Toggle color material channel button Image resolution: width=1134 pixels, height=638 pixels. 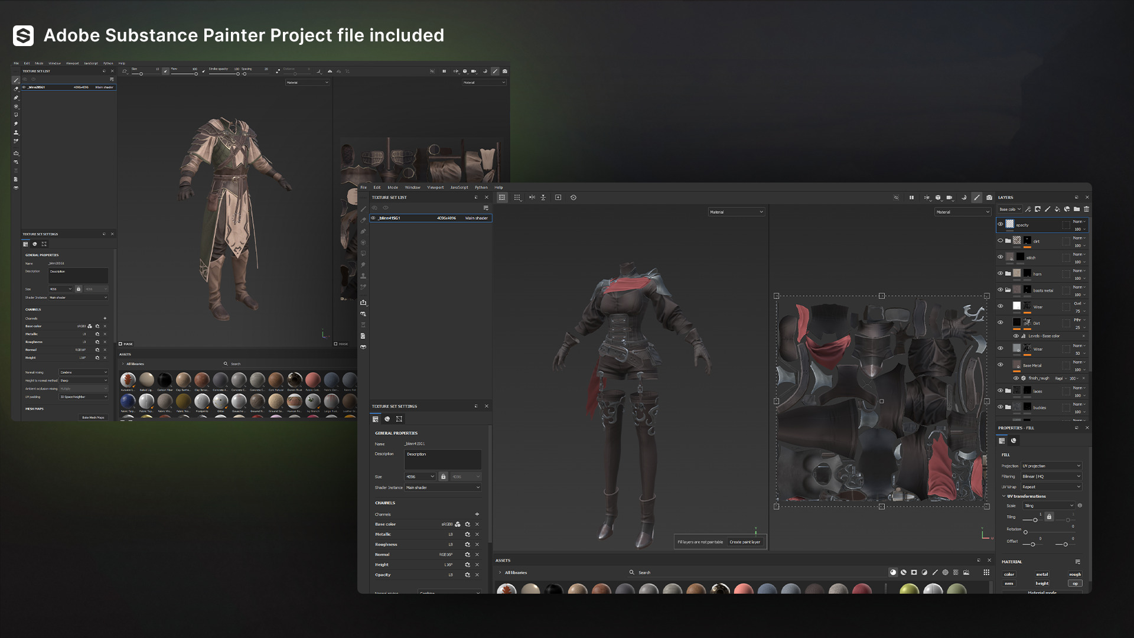tap(1009, 574)
